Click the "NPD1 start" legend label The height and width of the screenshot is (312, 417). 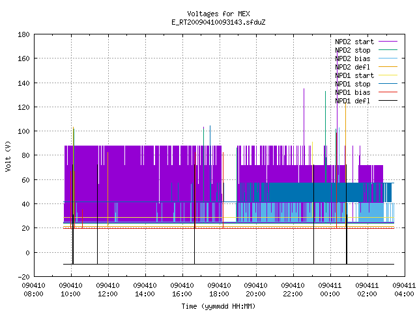tap(354, 75)
